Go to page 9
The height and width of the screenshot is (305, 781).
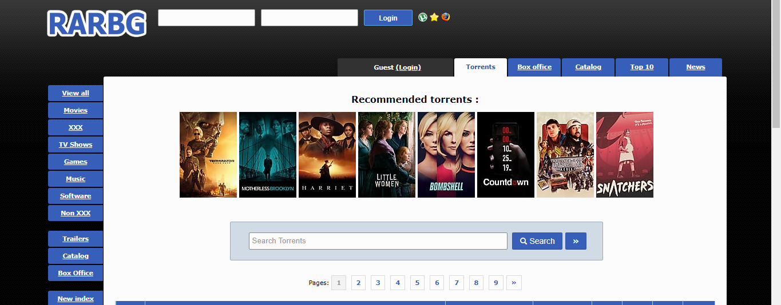[496, 283]
